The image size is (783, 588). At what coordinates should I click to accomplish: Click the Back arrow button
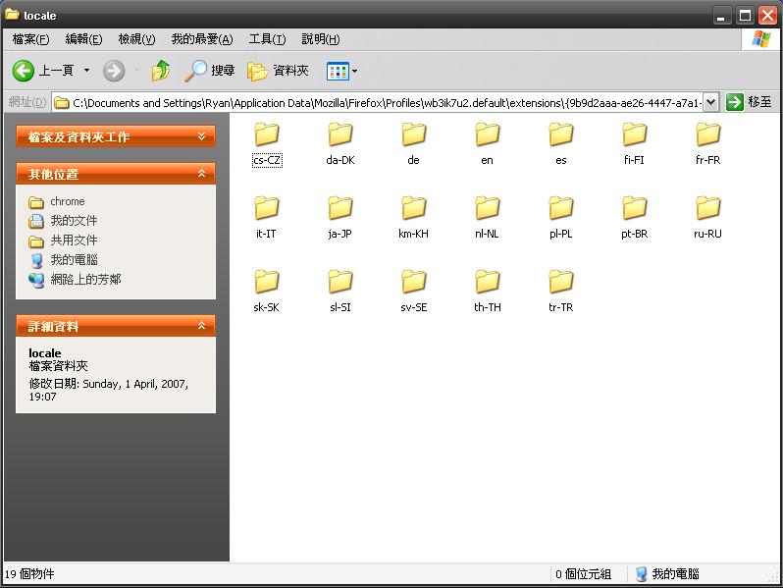(x=25, y=71)
